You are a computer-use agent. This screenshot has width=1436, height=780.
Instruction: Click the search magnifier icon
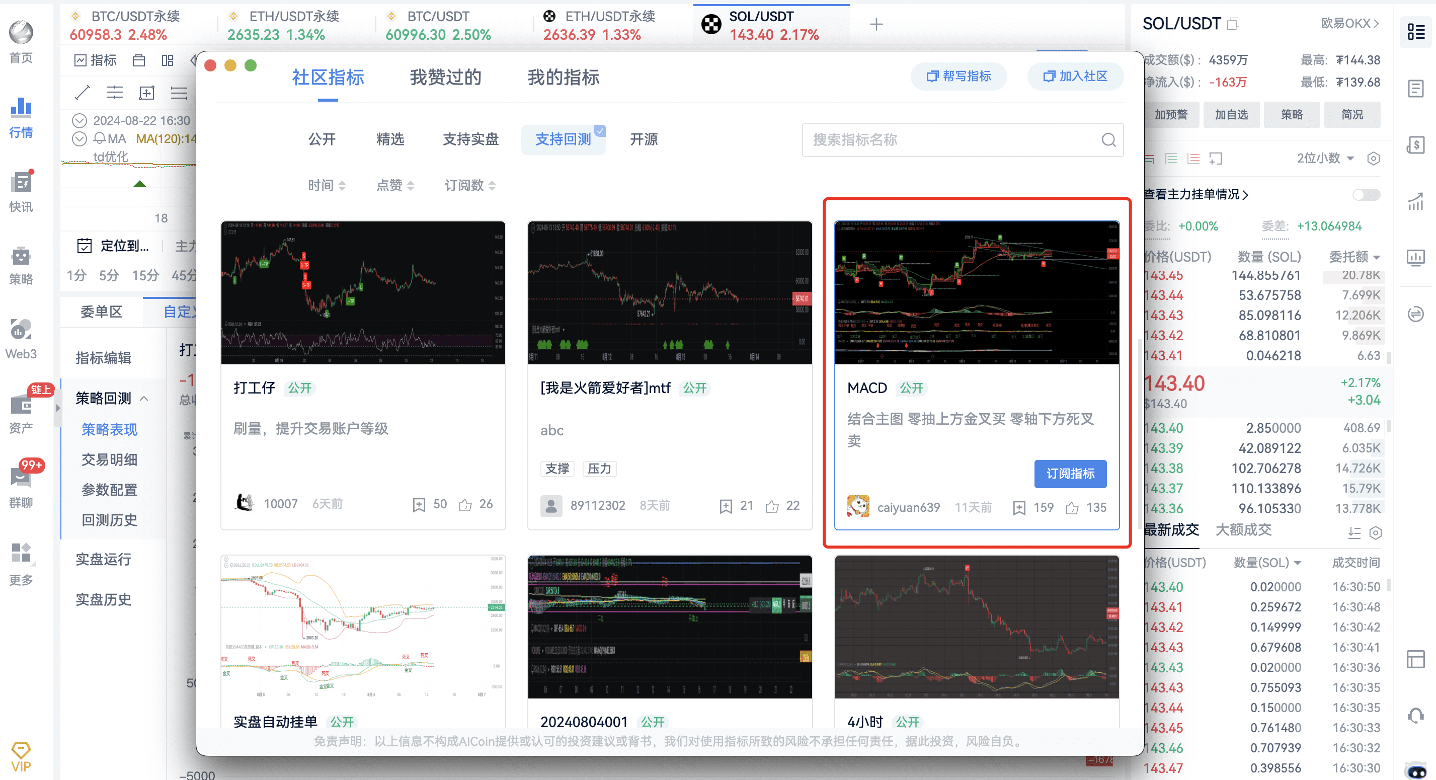tap(1108, 140)
